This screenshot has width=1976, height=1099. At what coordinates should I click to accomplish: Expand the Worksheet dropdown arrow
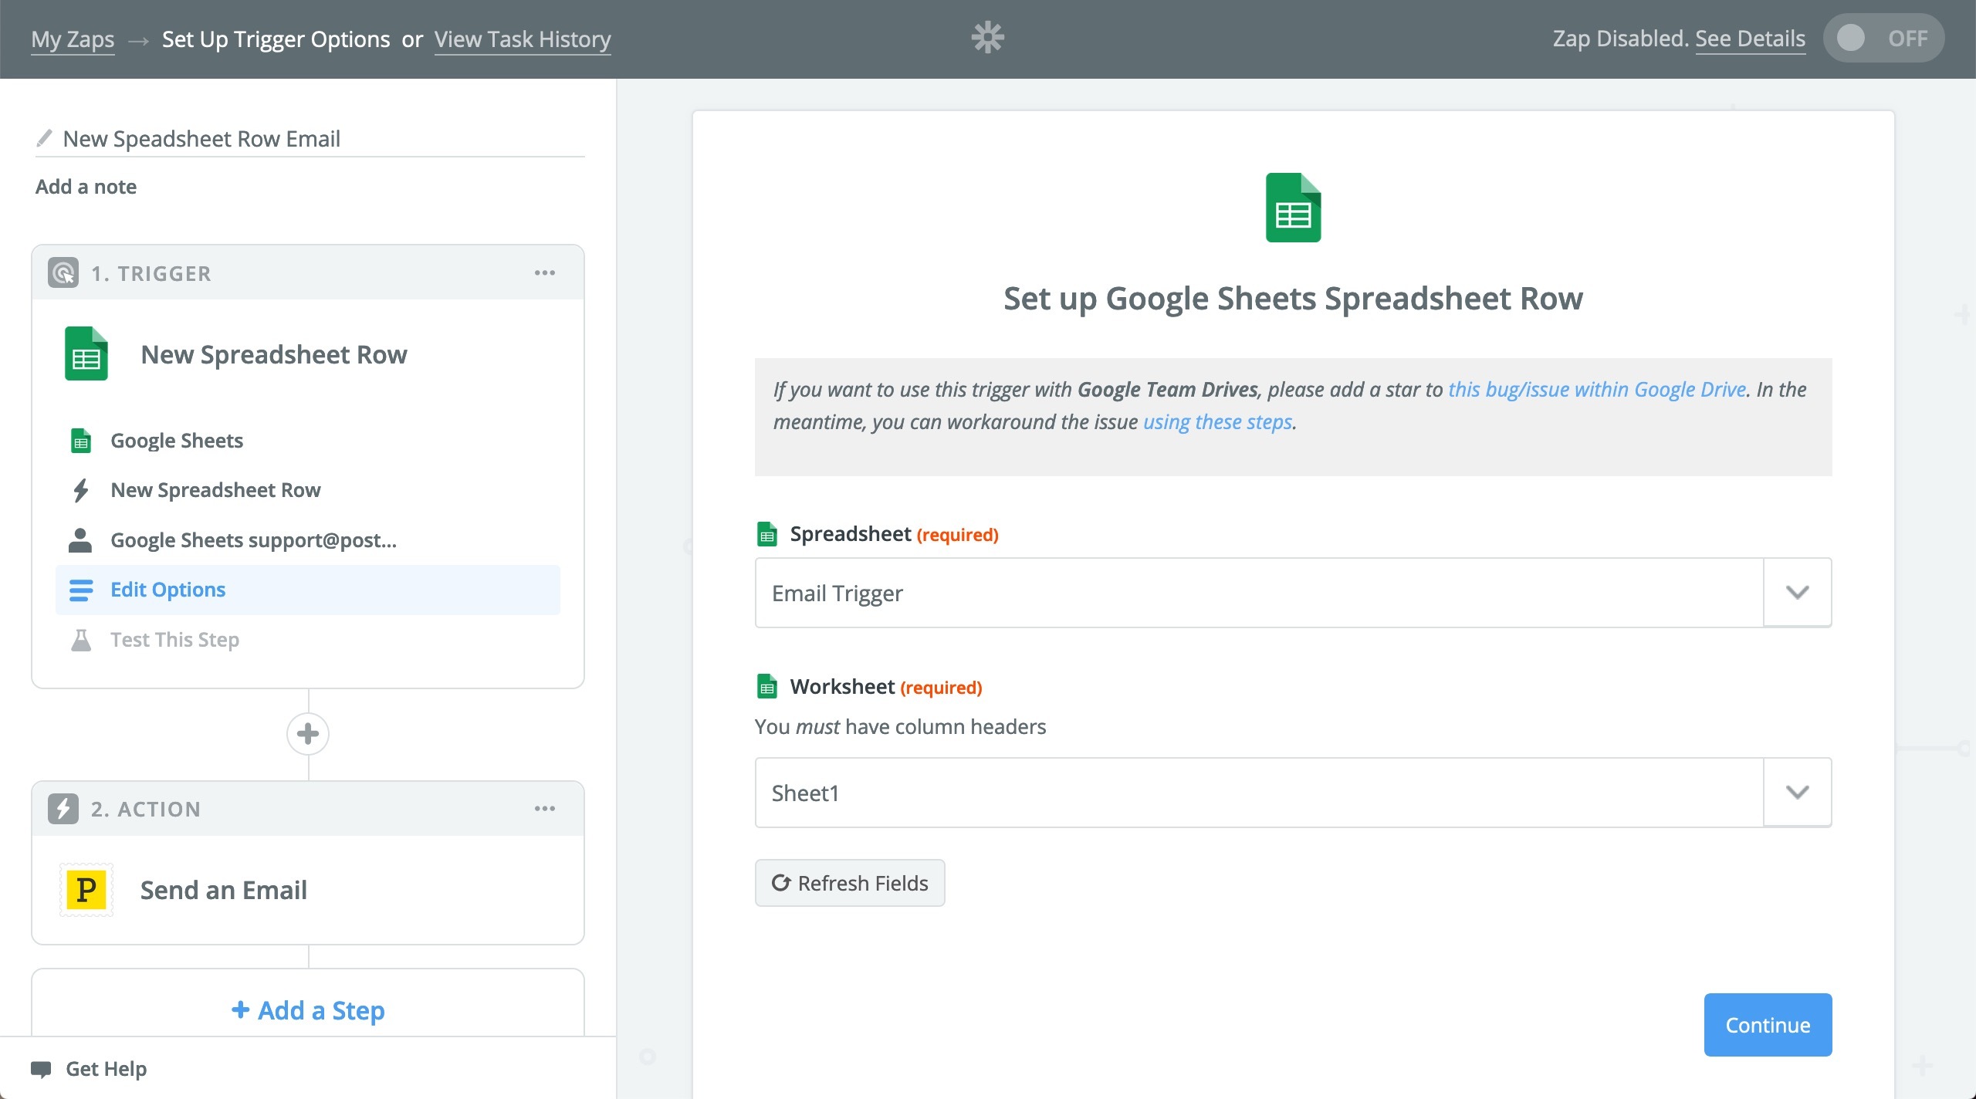point(1798,793)
